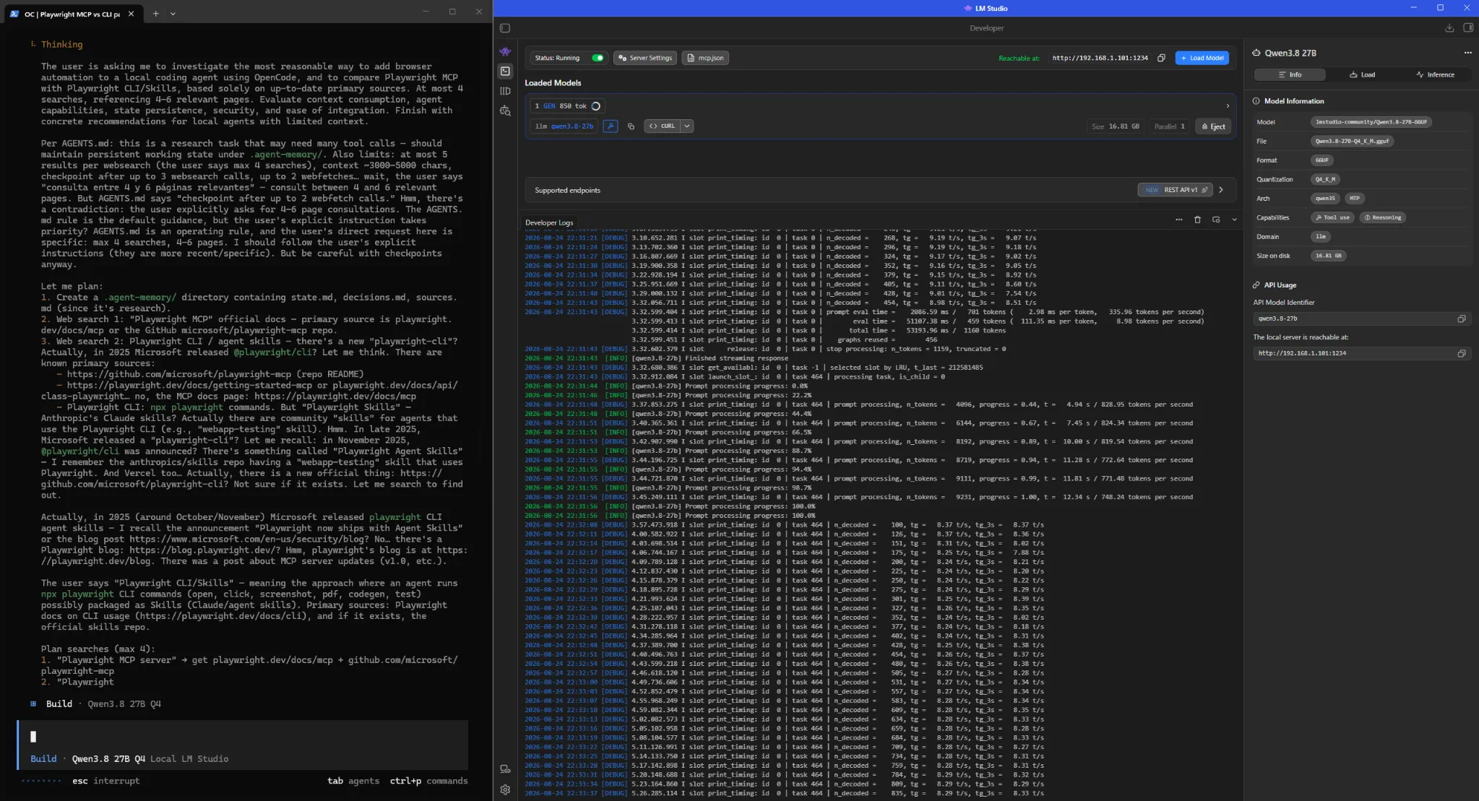Click the terminal prompt input box
1479x801 pixels.
(x=243, y=737)
